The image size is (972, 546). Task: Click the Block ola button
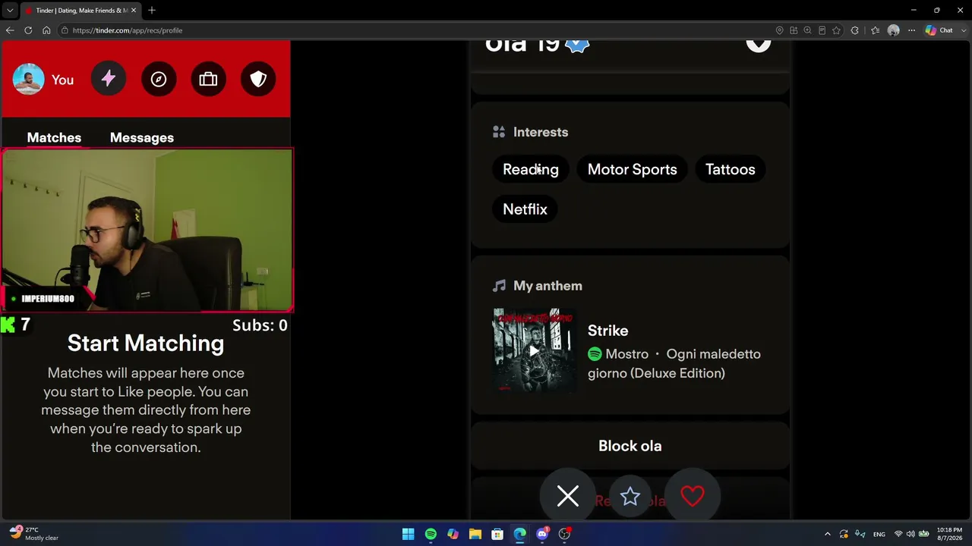point(630,446)
